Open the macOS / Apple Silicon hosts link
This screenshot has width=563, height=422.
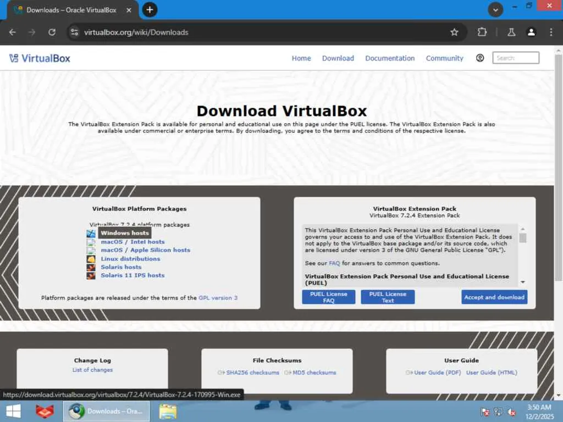coord(145,250)
